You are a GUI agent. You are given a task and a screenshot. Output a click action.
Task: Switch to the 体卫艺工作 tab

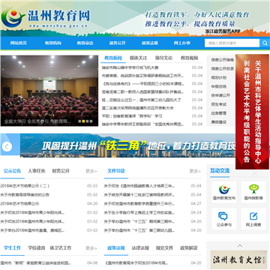click(x=61, y=248)
